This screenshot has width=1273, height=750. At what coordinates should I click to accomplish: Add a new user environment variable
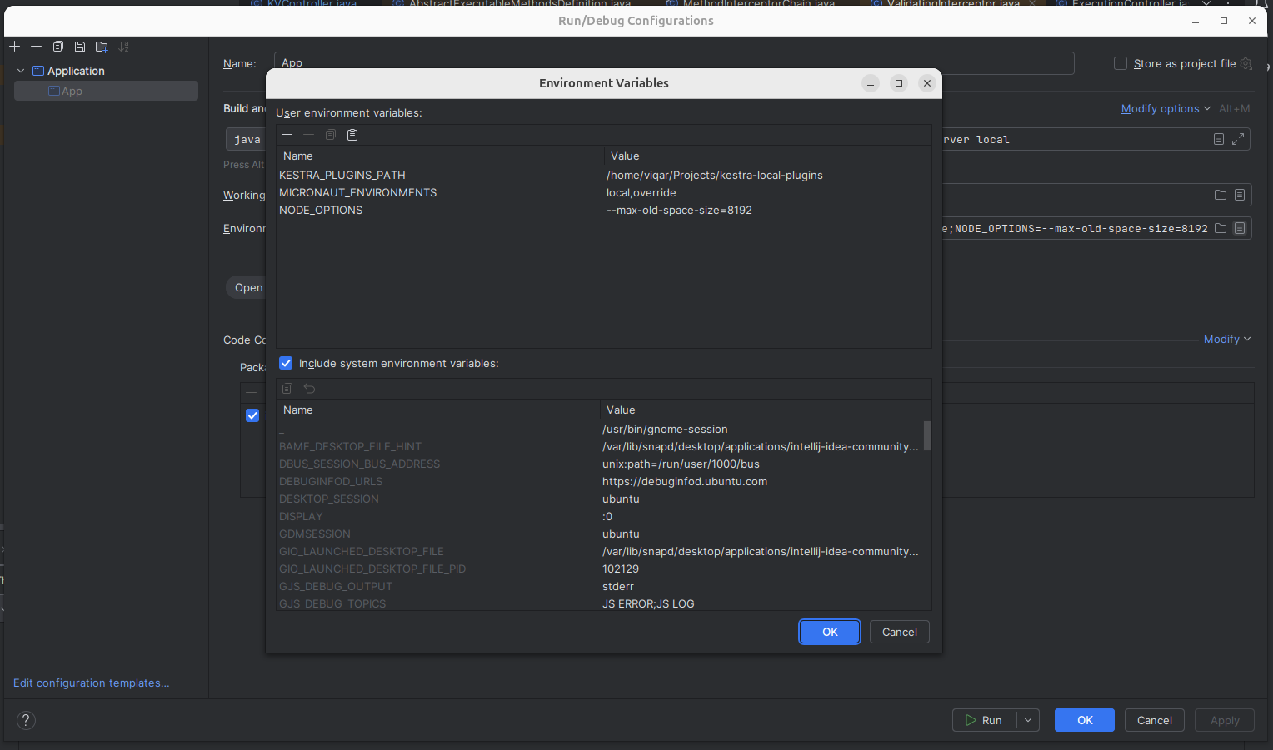click(x=287, y=134)
